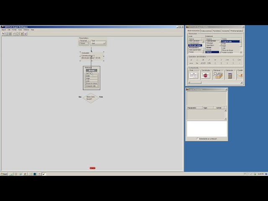Viewport: 268px width, 201px height.
Task: Open the Format menu
Action: (14, 30)
